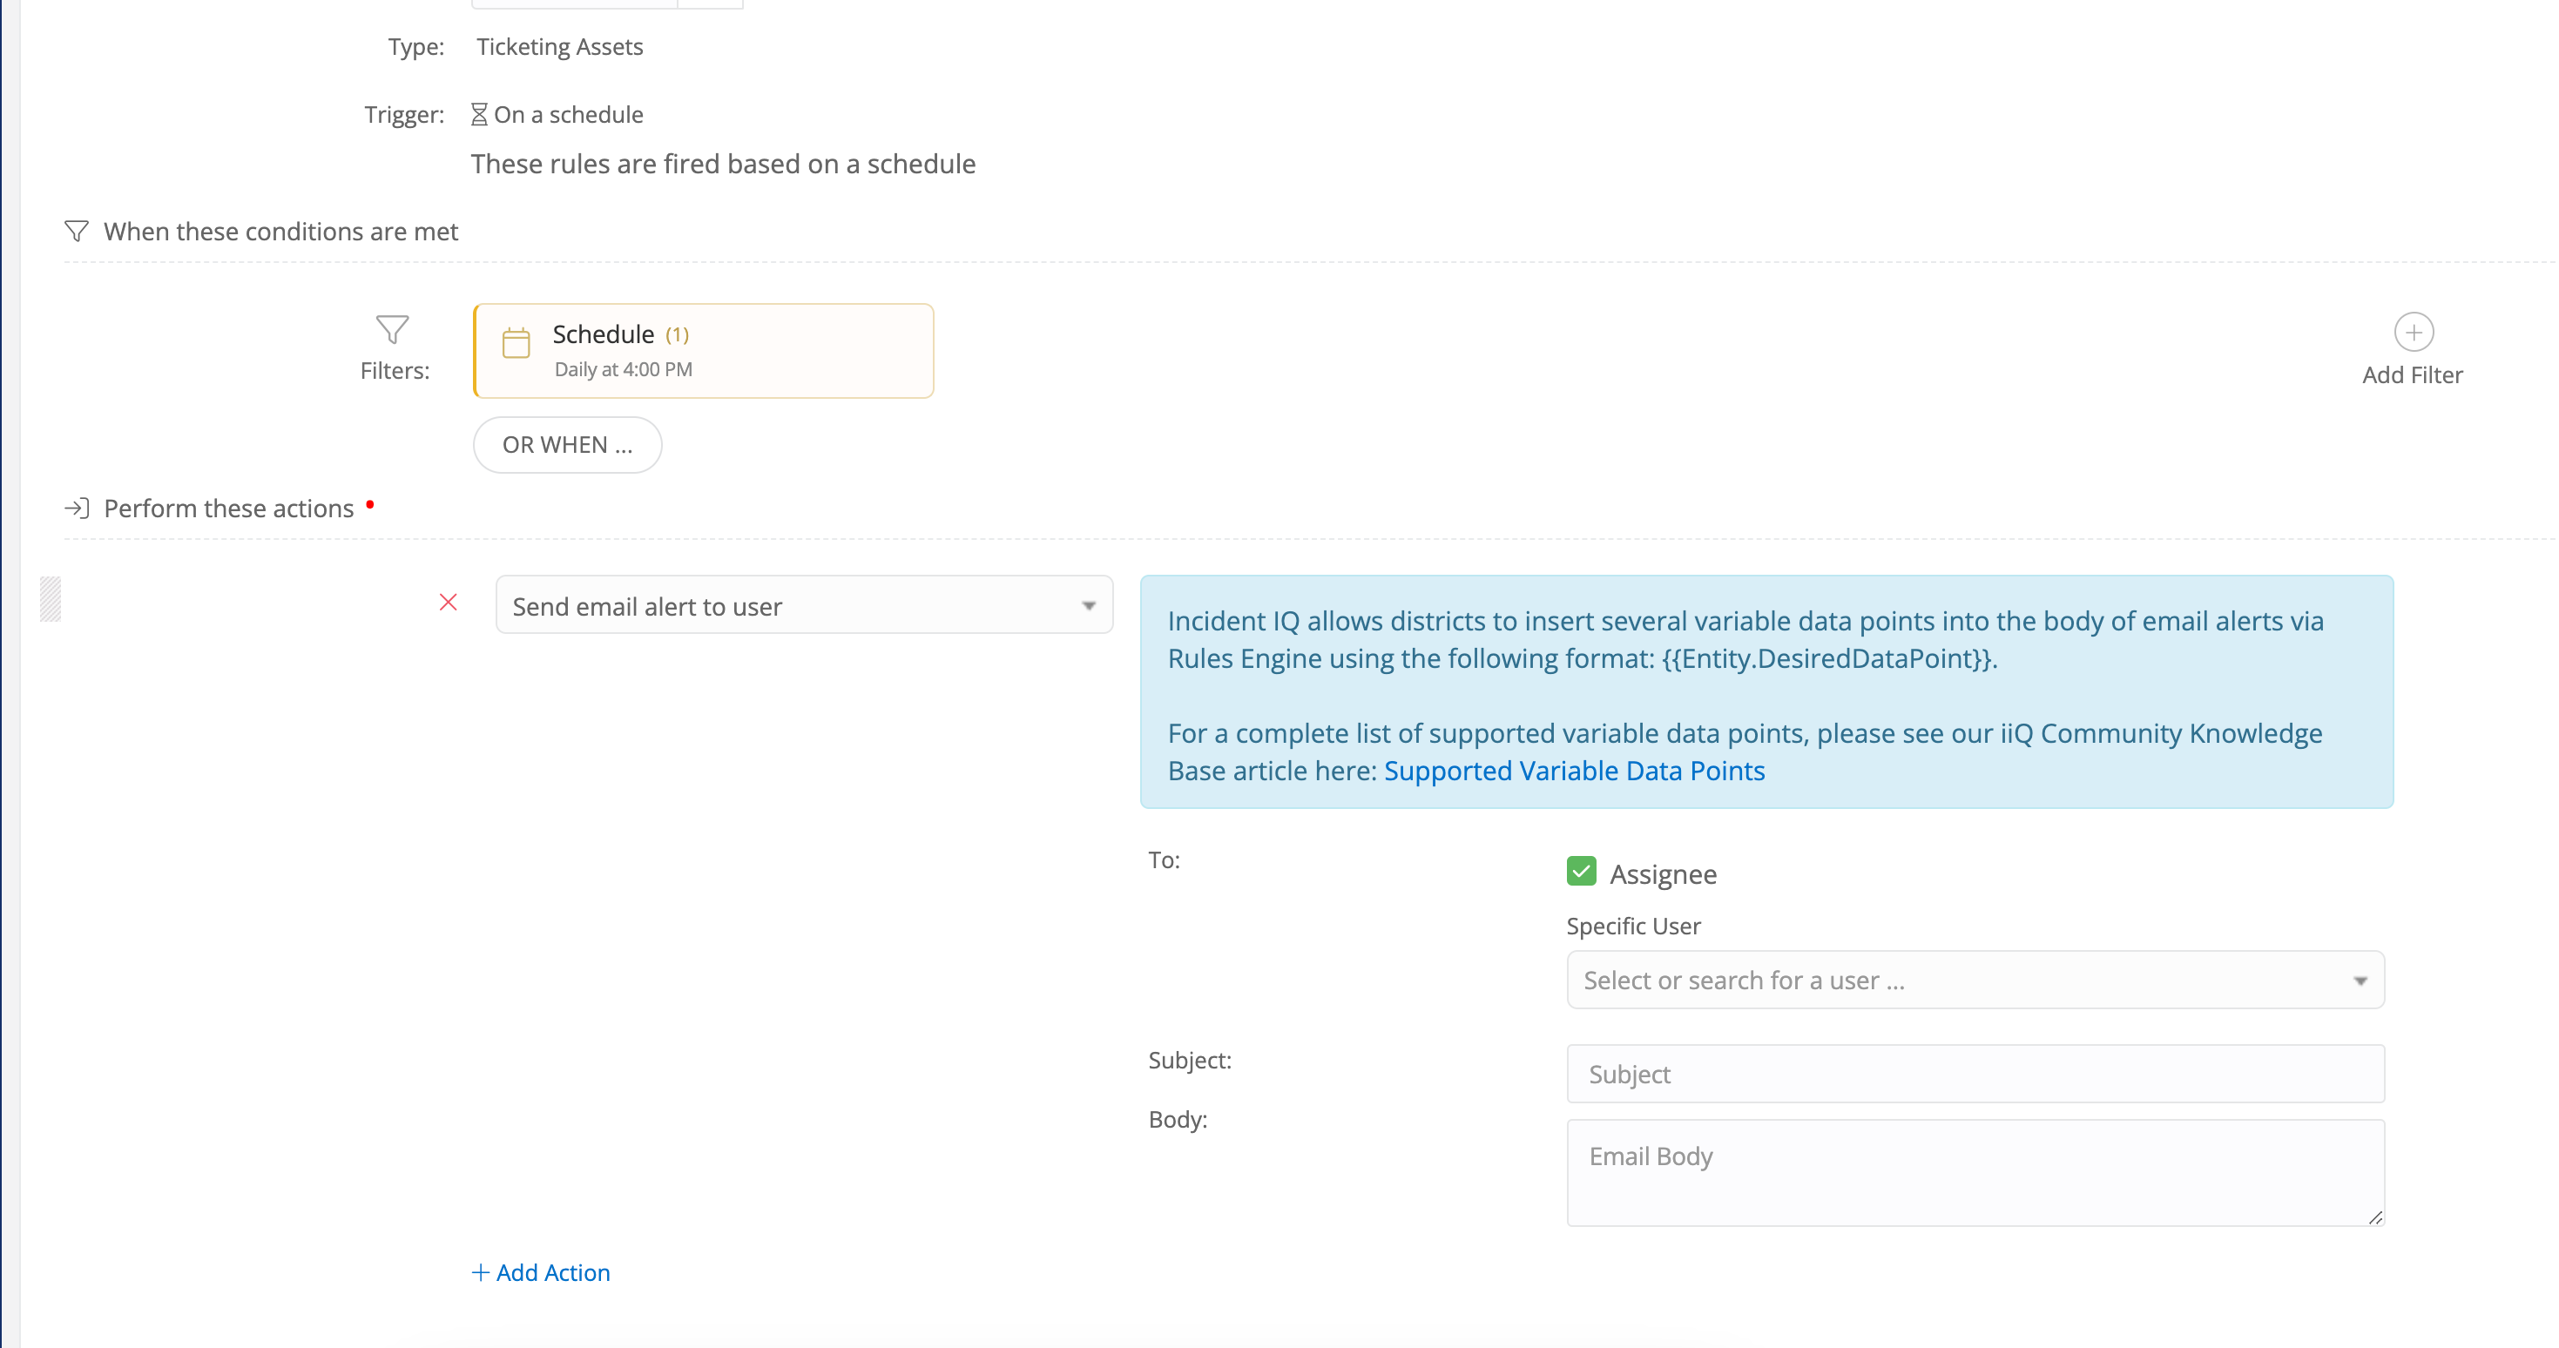
Task: Click the On a schedule trigger text
Action: (568, 114)
